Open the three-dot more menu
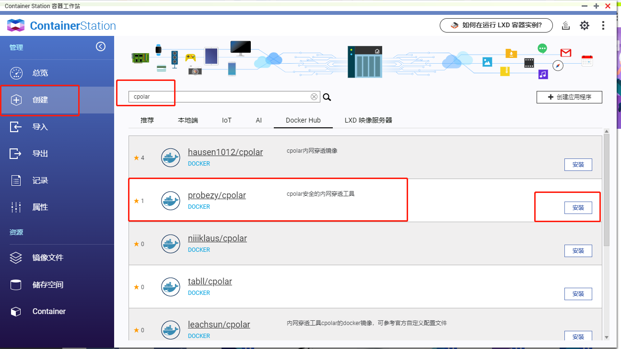This screenshot has height=349, width=621. click(603, 25)
